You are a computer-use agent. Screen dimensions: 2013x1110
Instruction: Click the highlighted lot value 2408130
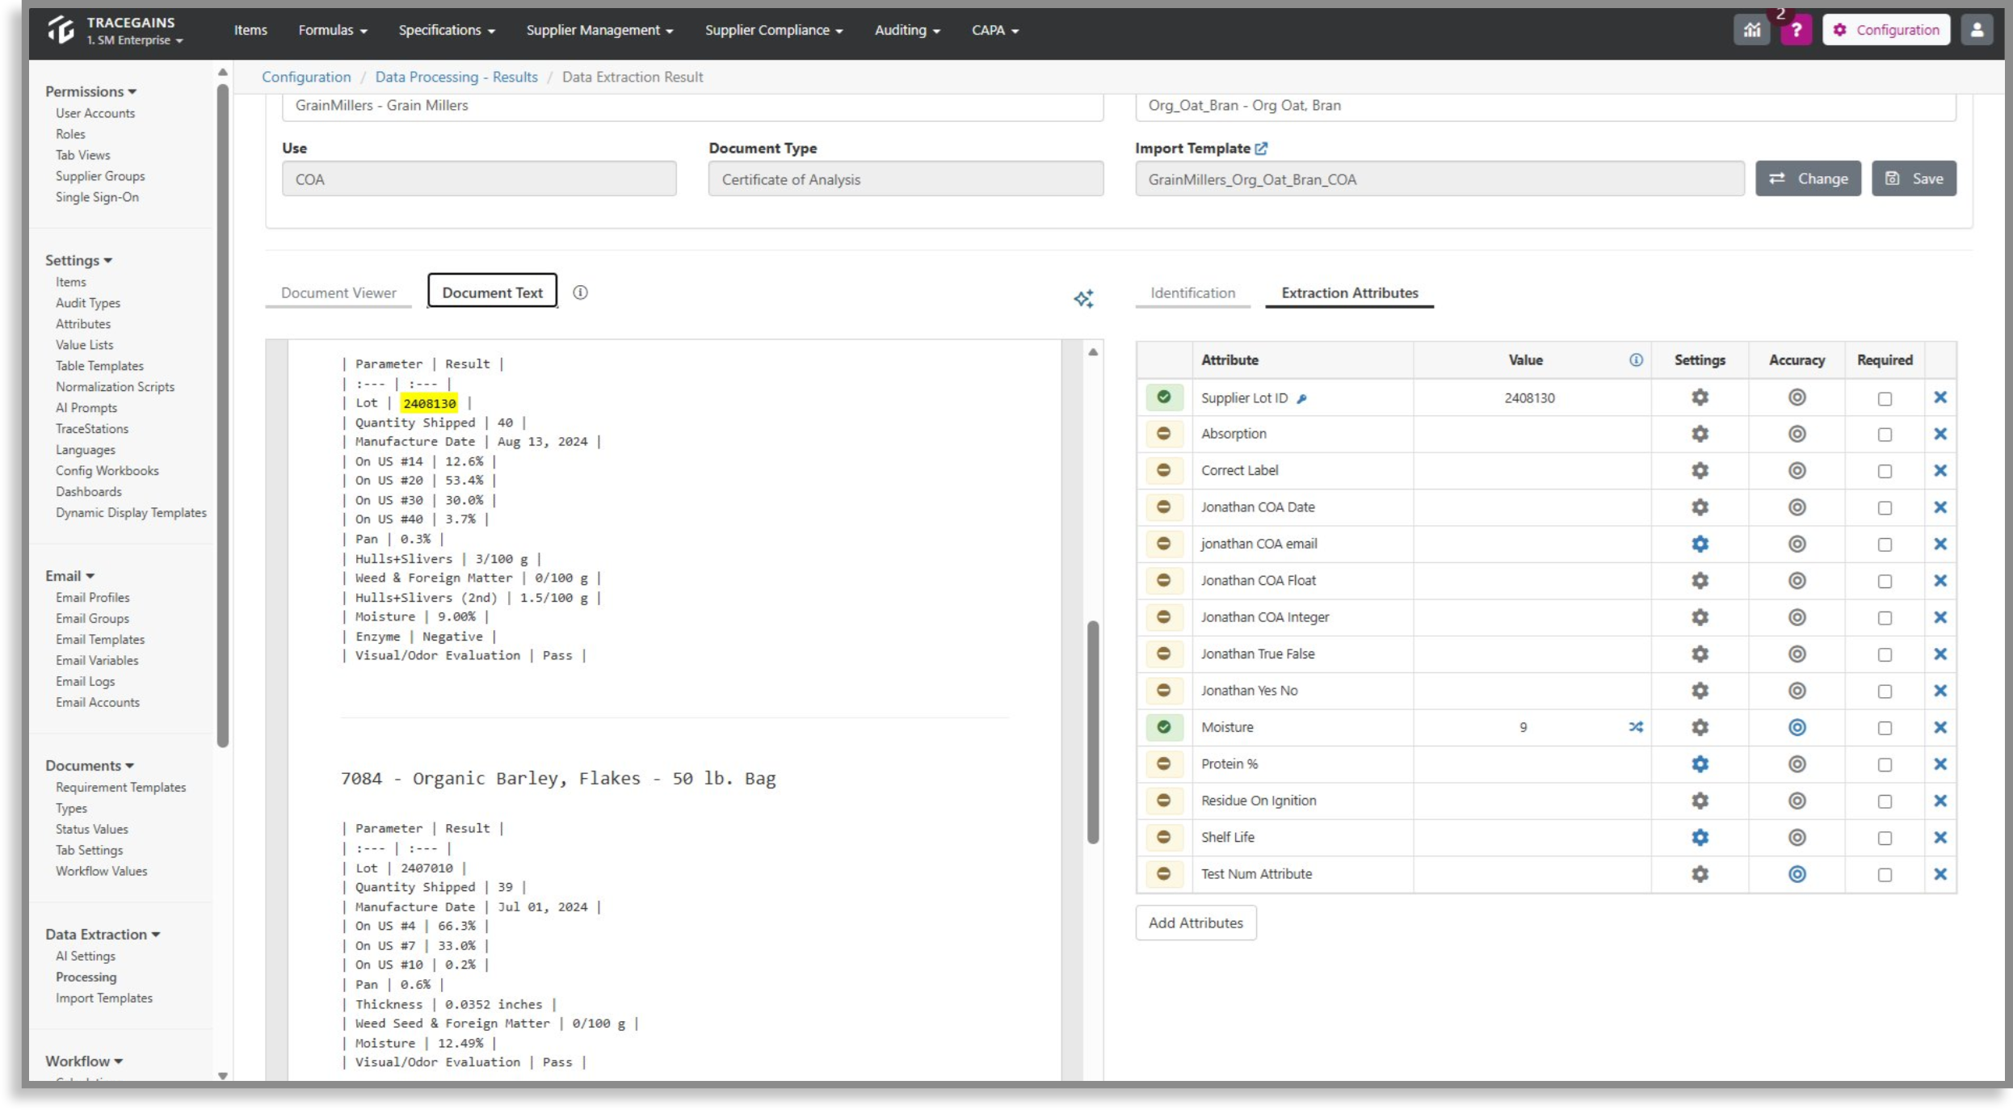click(430, 403)
